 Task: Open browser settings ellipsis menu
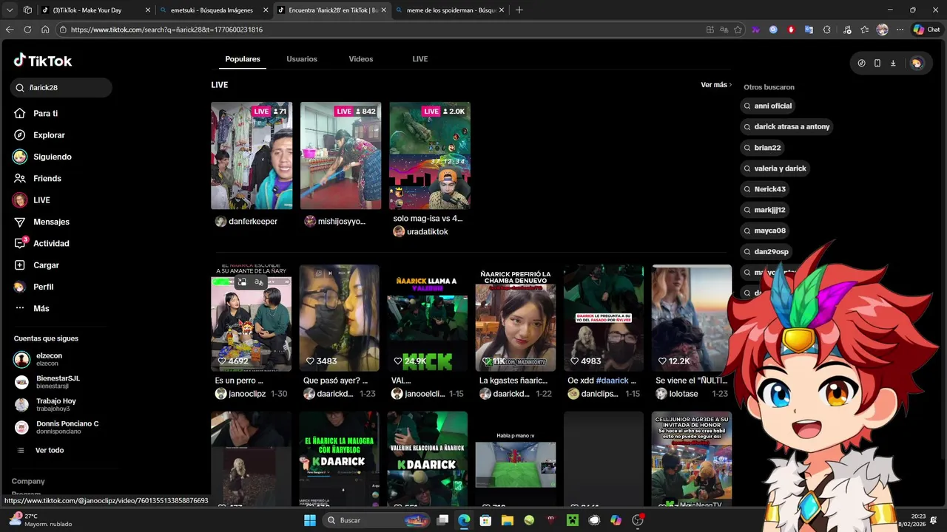(900, 30)
